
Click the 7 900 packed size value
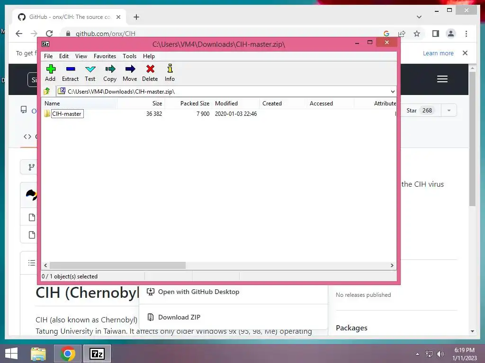click(x=203, y=114)
